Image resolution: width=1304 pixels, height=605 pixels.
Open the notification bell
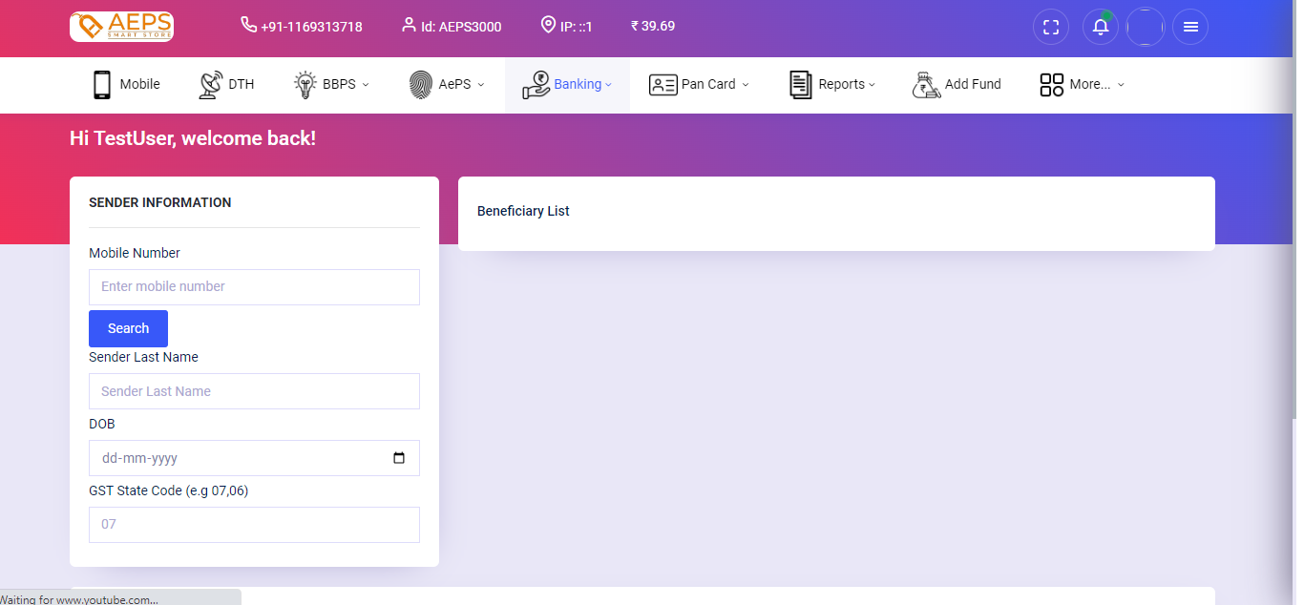(1100, 27)
